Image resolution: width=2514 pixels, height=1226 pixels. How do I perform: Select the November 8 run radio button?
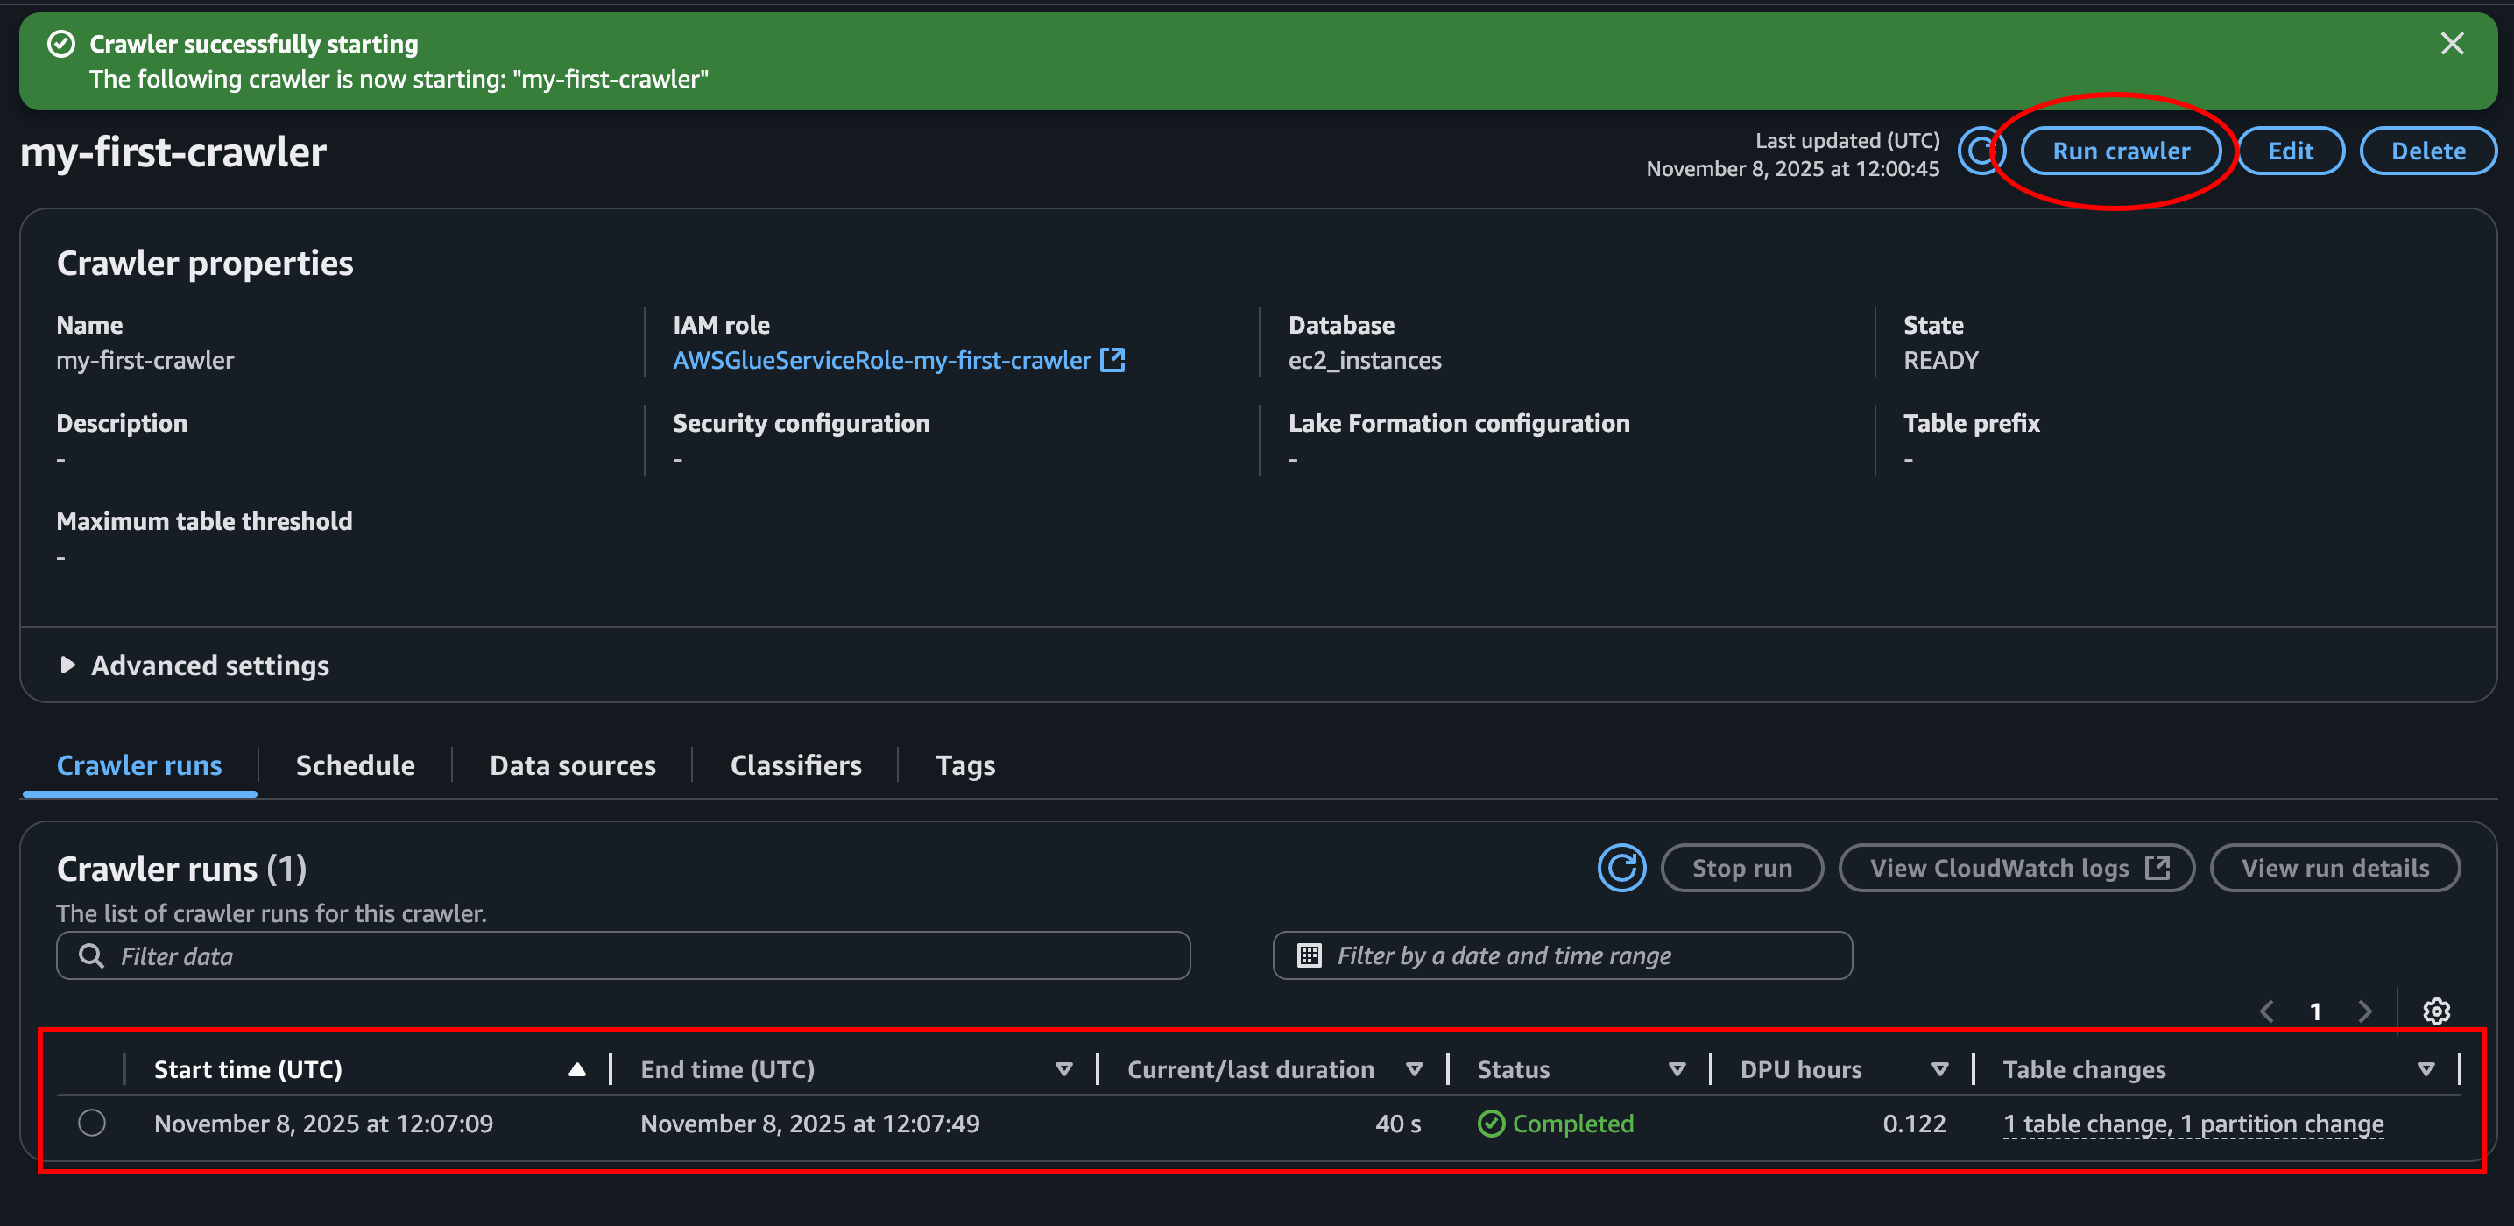[x=92, y=1123]
